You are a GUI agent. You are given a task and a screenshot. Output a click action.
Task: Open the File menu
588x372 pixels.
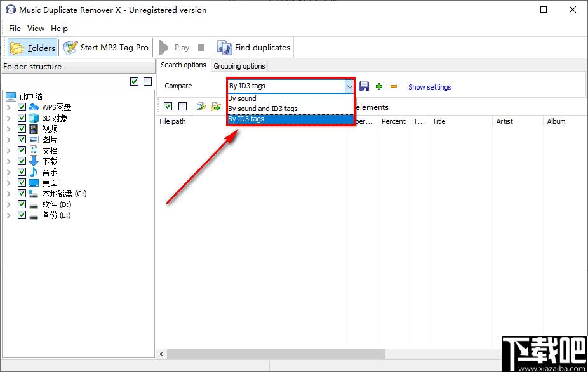pyautogui.click(x=15, y=29)
